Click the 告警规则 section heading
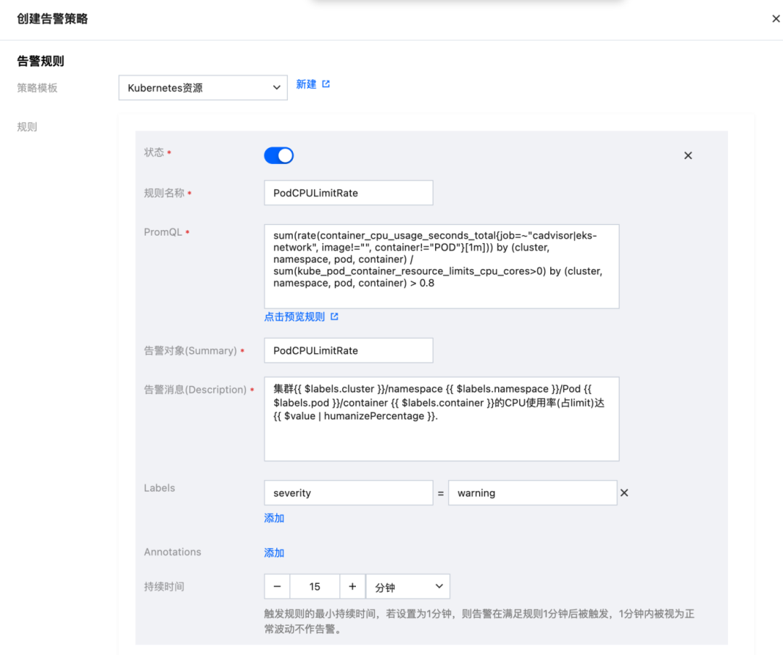The height and width of the screenshot is (655, 783). tap(41, 62)
